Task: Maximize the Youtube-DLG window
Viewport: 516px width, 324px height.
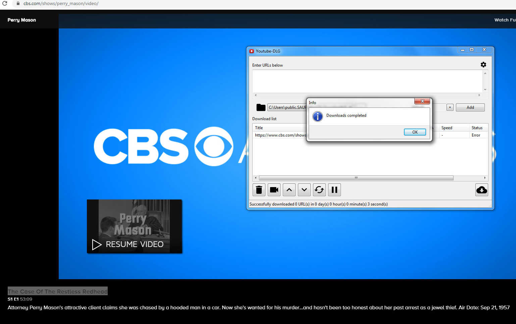Action: (x=471, y=50)
